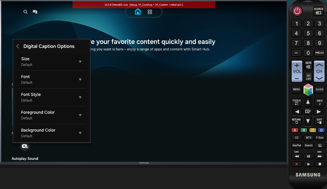Click the Autoplay Sound video icon
This screenshot has width=327, height=189.
[x=25, y=146]
